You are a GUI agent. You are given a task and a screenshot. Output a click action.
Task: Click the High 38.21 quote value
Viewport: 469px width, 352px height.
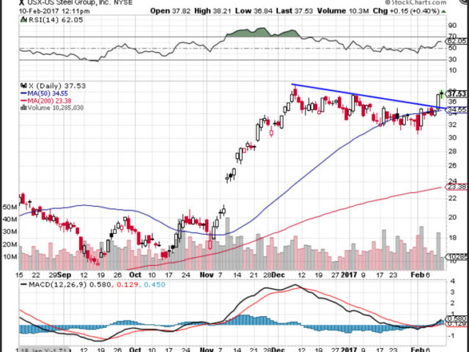[213, 11]
